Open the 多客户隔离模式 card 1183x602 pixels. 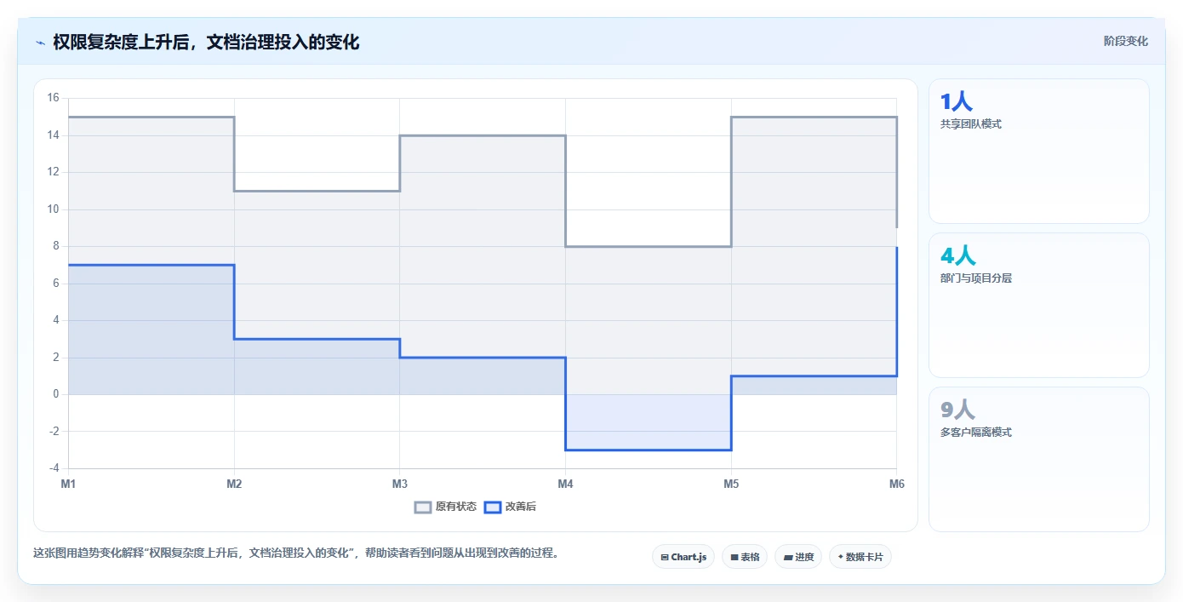[x=1038, y=460]
